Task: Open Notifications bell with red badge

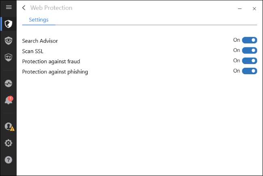Action: [8, 101]
